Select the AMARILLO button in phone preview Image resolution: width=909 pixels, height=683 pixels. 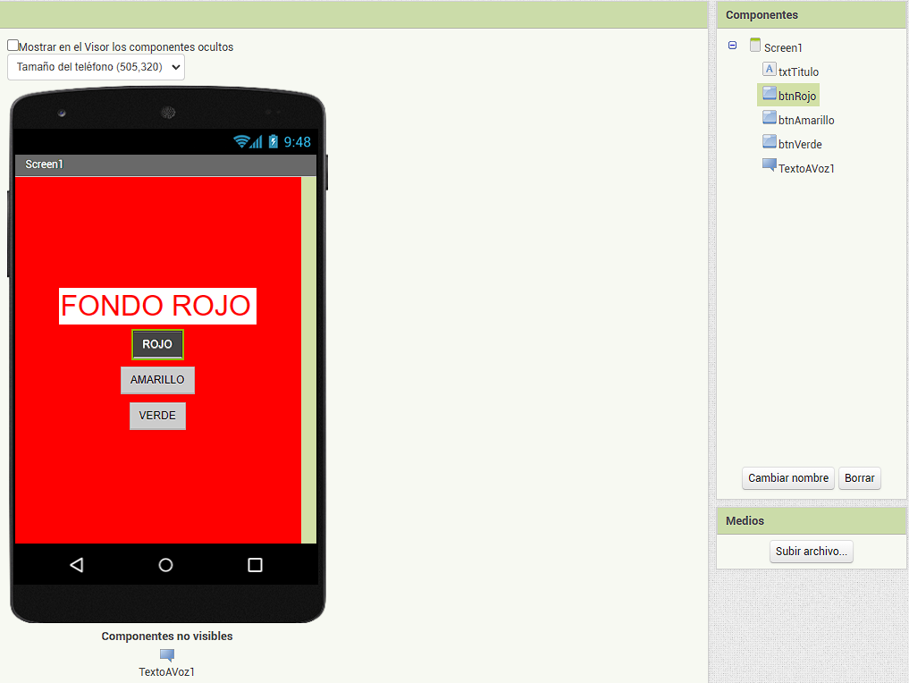pyautogui.click(x=157, y=380)
